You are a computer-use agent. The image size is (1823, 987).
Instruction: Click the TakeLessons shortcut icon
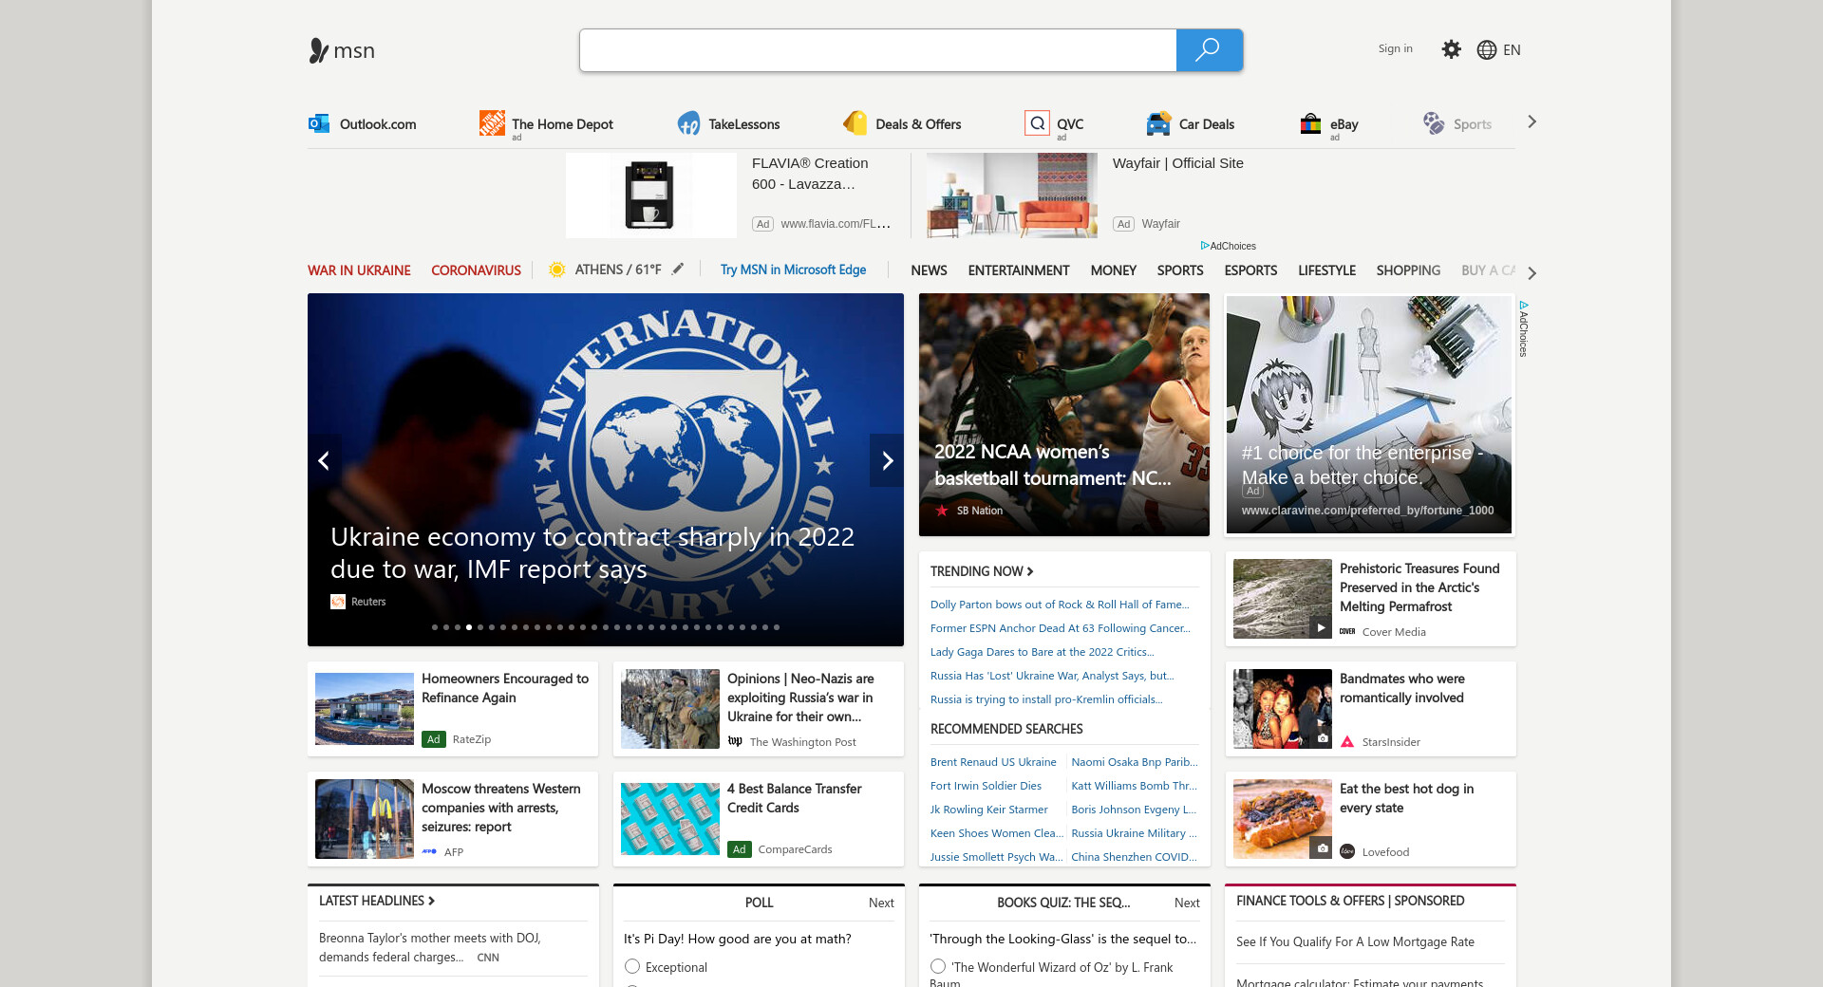pyautogui.click(x=688, y=123)
